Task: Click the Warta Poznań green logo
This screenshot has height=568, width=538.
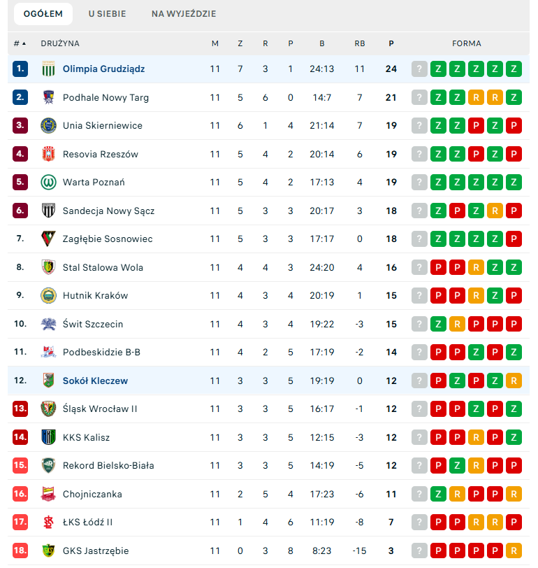Action: (x=48, y=183)
